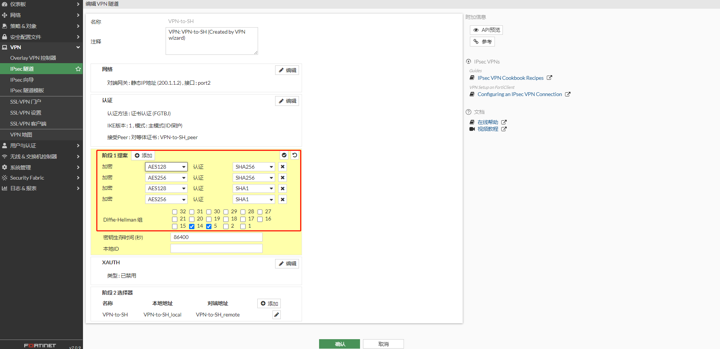This screenshot has width=720, height=349.
Task: Expand the 系统管理 sidebar menu
Action: click(41, 167)
